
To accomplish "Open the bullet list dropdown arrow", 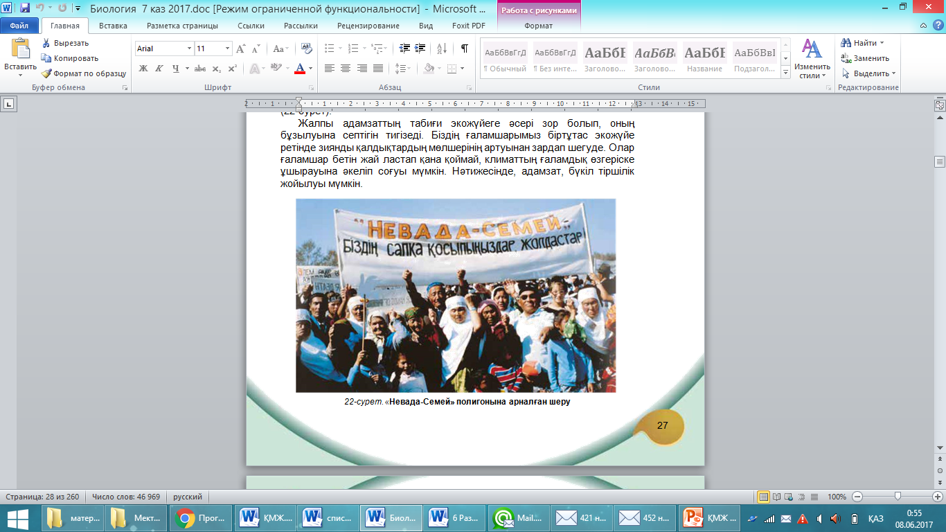I will (x=339, y=48).
